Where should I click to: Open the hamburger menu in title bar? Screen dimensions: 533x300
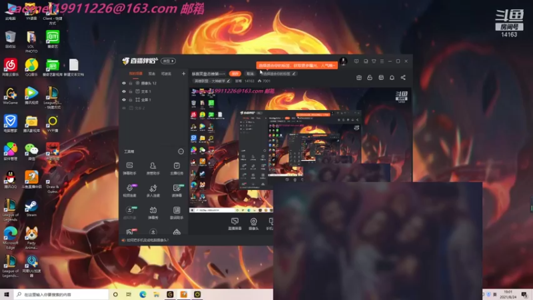(382, 61)
